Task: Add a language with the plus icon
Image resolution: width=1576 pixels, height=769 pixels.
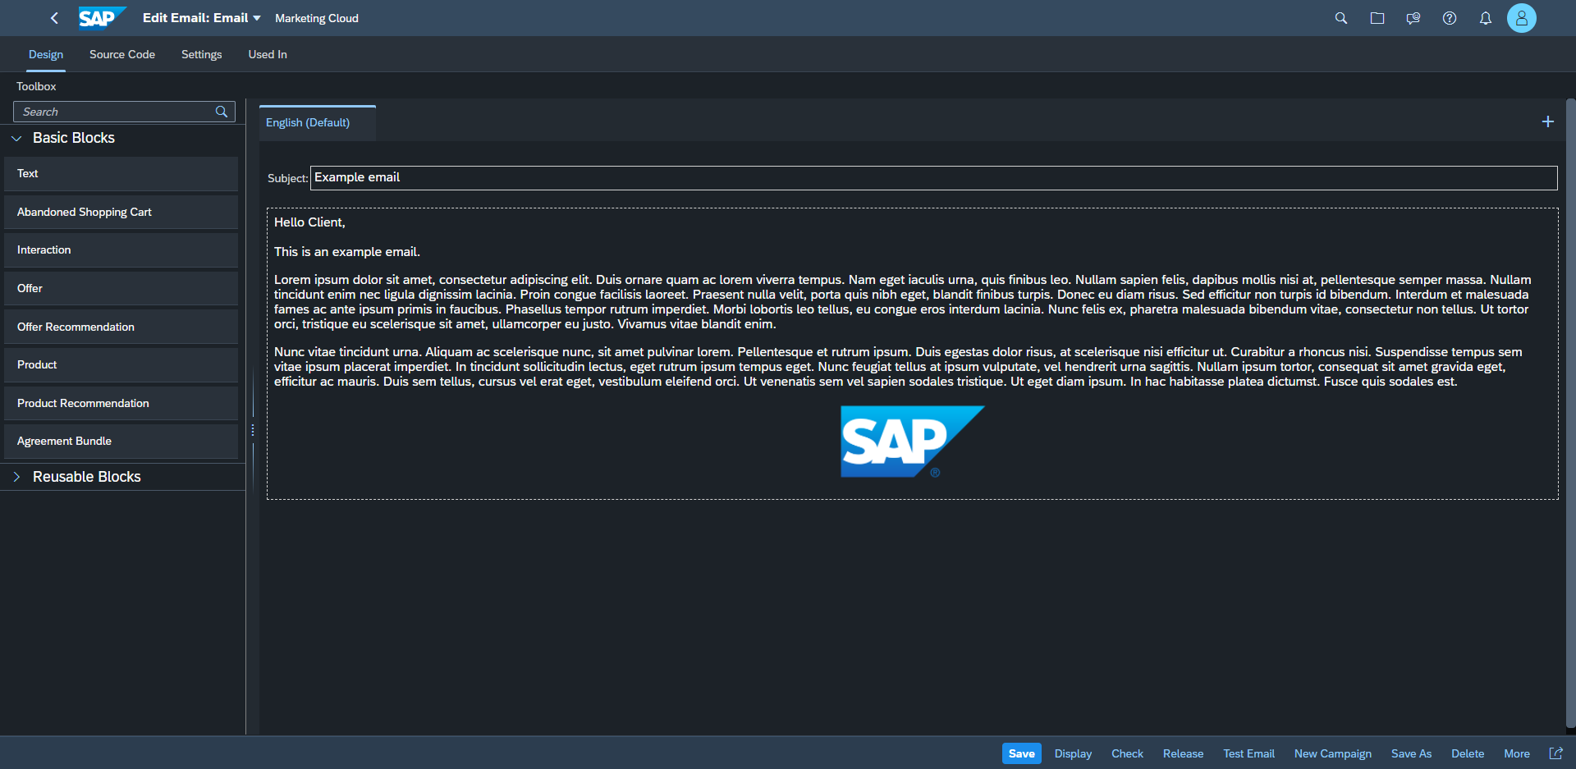Action: click(x=1548, y=121)
